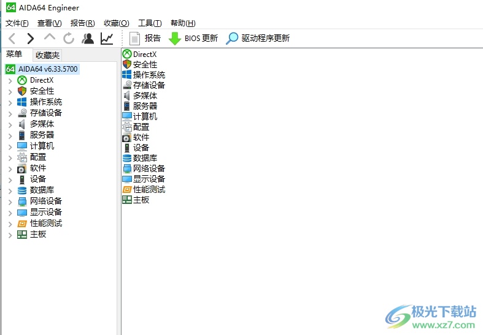Viewport: 483px width, 335px height.
Task: Select AIDA64 v6.33.5700 root node
Action: coord(42,69)
